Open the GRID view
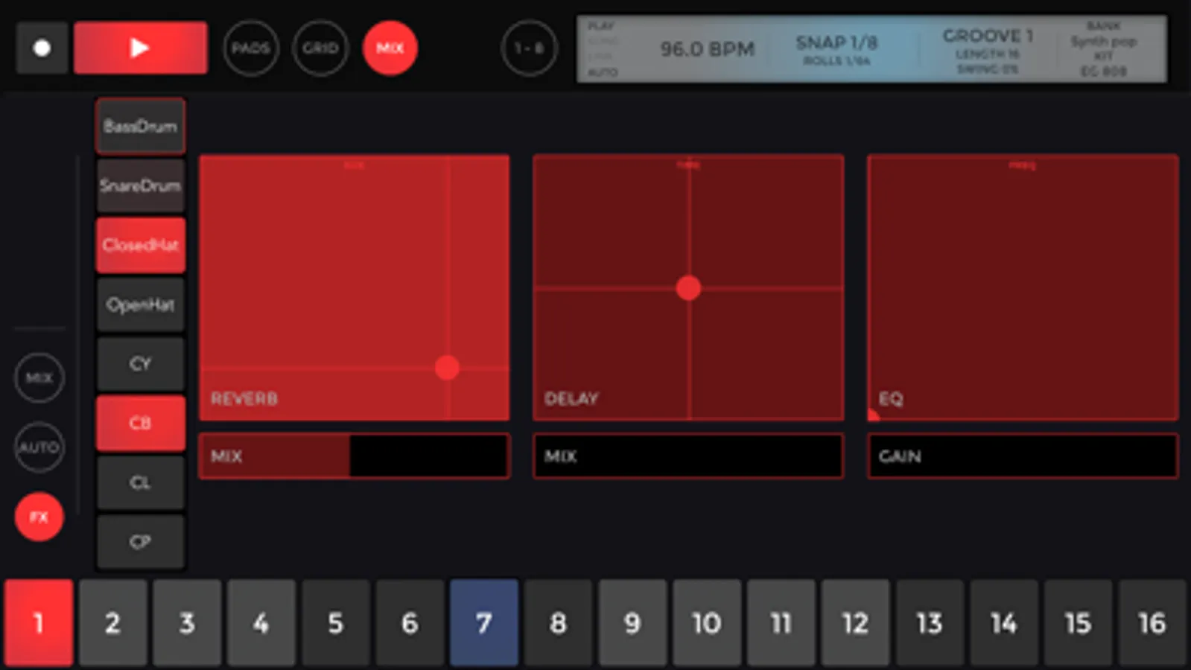Screen dimensions: 1191x670 (320, 48)
